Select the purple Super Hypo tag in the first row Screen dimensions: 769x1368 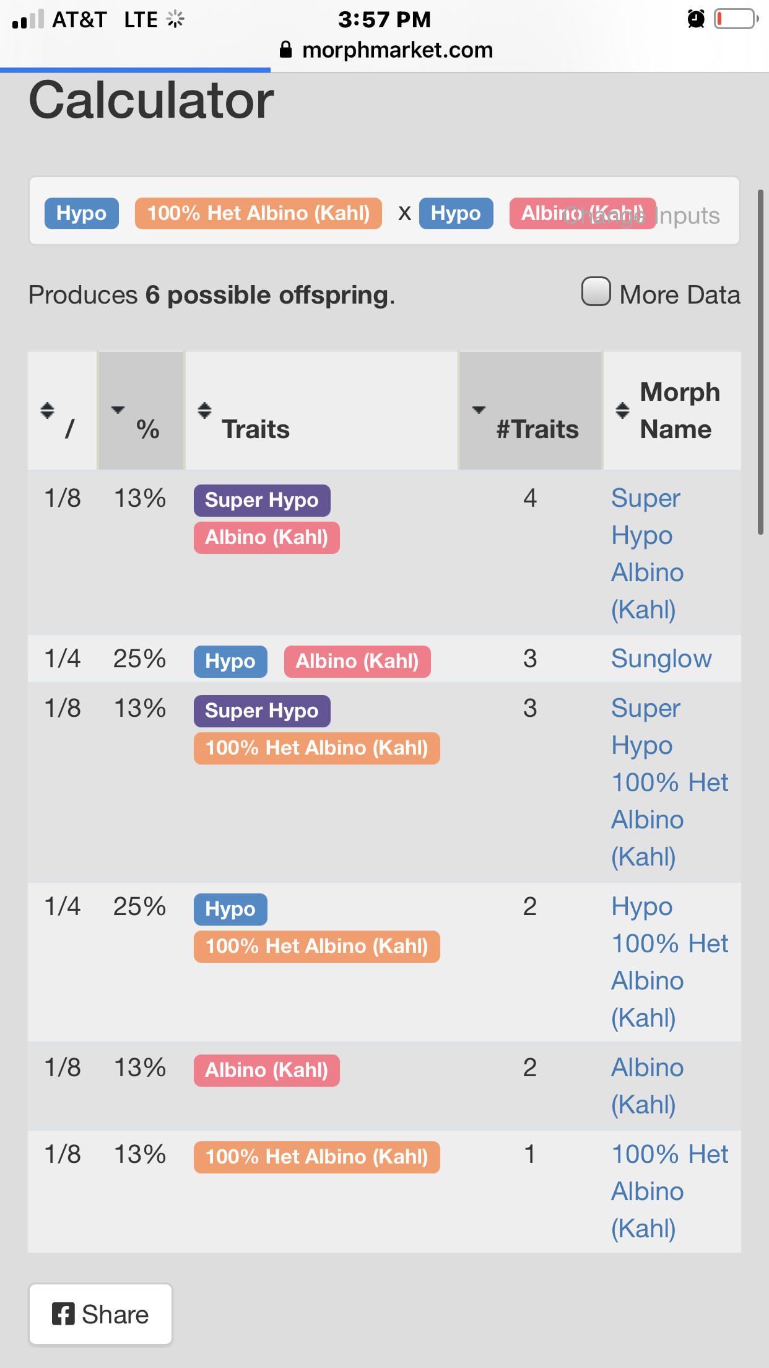pos(262,500)
